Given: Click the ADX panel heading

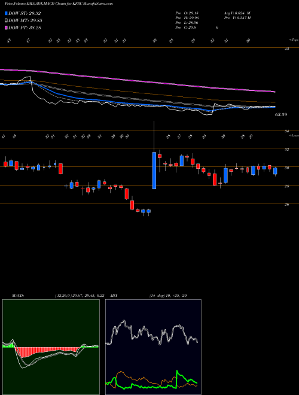Looking at the screenshot, I should coord(114,296).
